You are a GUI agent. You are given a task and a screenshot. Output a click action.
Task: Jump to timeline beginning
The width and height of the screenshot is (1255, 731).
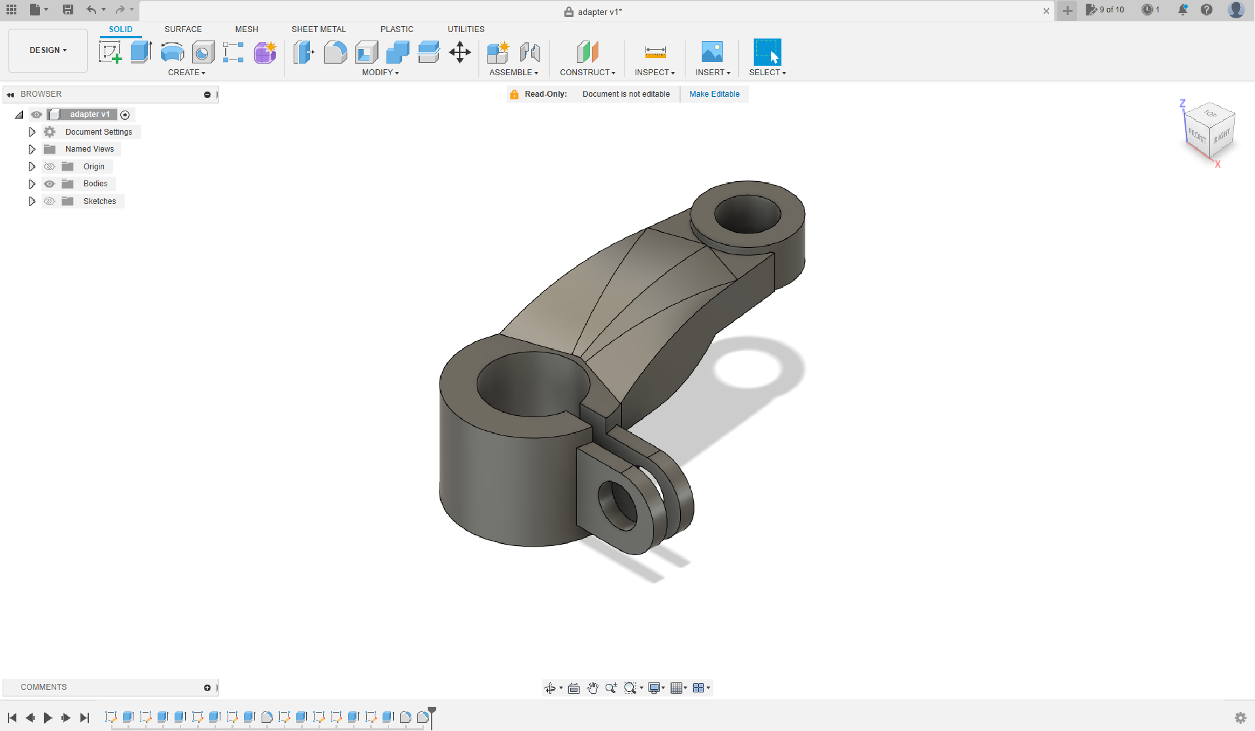(x=12, y=718)
